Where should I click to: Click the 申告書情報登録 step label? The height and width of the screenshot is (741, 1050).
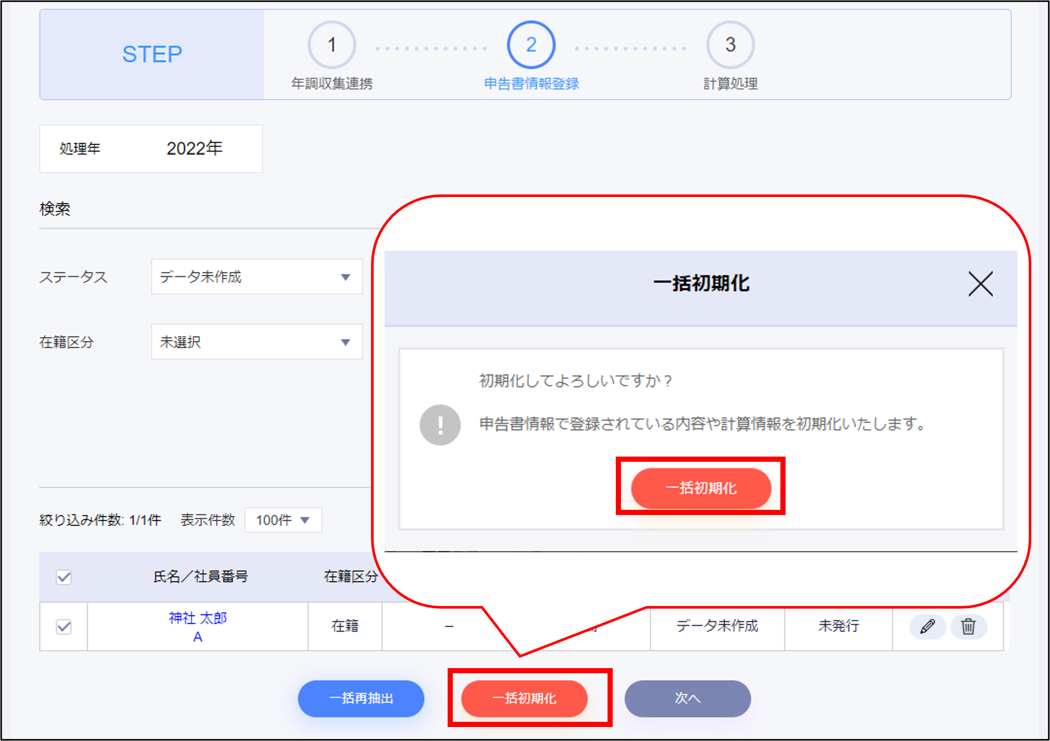[x=531, y=84]
